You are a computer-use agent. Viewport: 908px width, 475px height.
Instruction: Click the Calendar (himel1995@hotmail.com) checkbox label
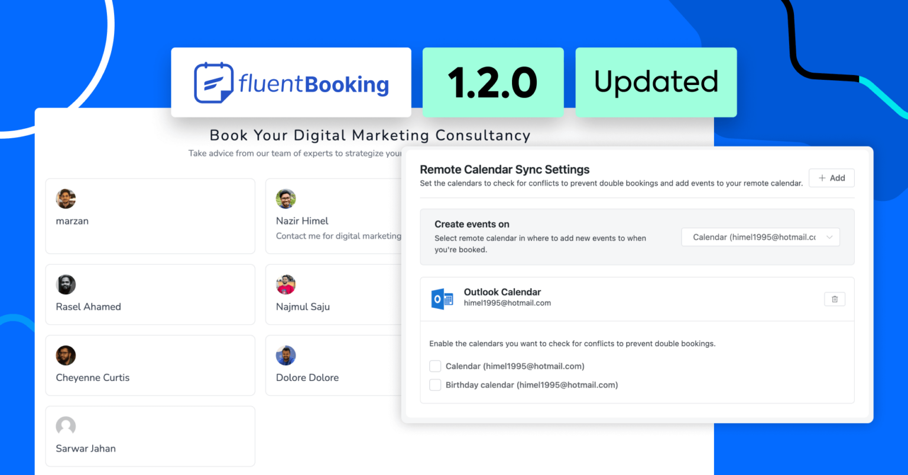click(x=515, y=366)
